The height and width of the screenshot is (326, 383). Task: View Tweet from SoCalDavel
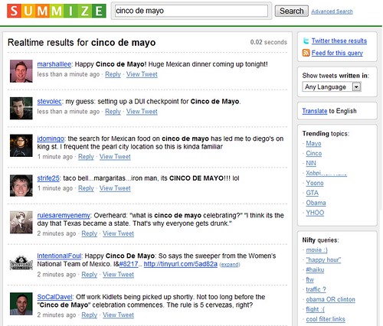(119, 315)
